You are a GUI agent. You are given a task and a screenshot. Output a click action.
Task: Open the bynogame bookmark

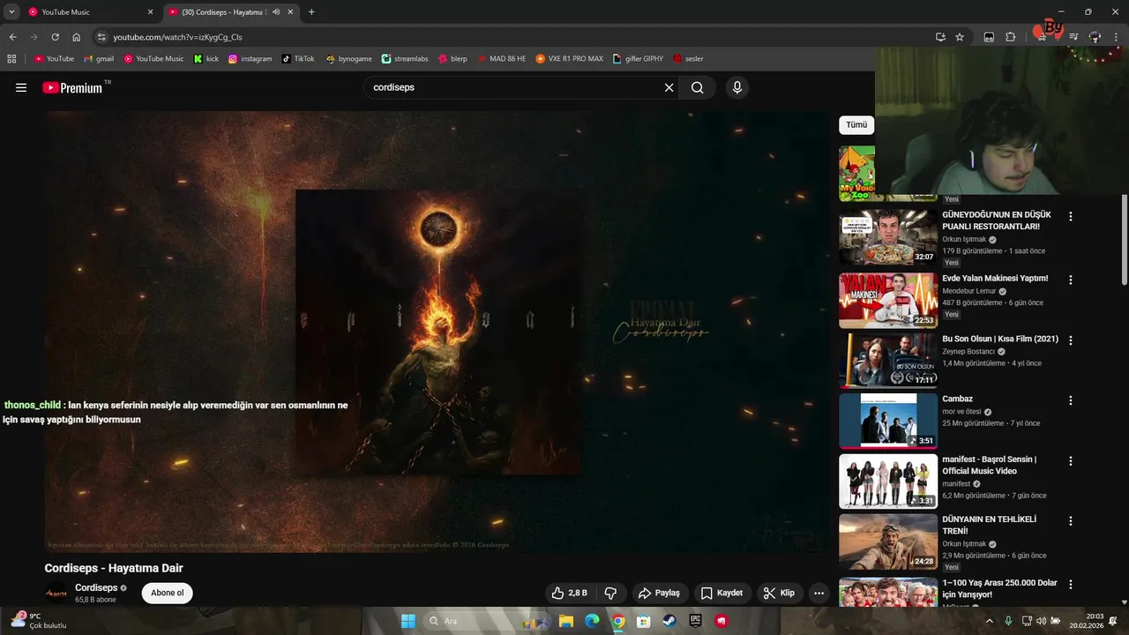[x=348, y=58]
